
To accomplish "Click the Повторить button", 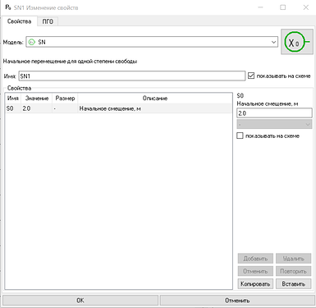I will (x=294, y=271).
